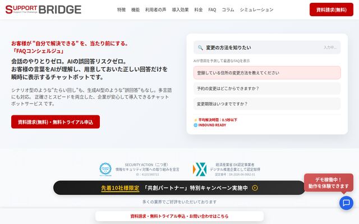
Task: Click the magnifier icon in search box
Action: pos(200,48)
